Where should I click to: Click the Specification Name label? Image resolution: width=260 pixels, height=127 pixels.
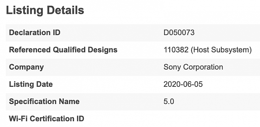44,101
